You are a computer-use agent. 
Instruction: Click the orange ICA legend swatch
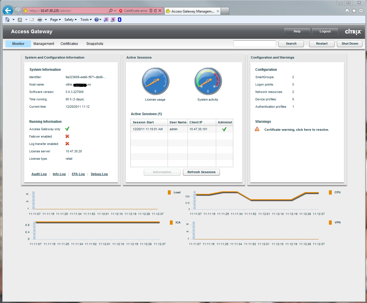click(171, 223)
